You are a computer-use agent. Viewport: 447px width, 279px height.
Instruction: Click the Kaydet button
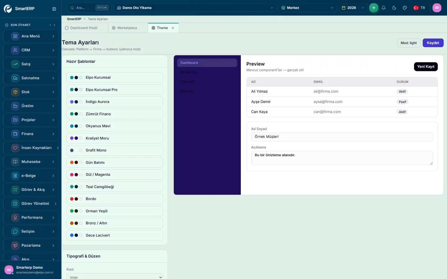433,43
